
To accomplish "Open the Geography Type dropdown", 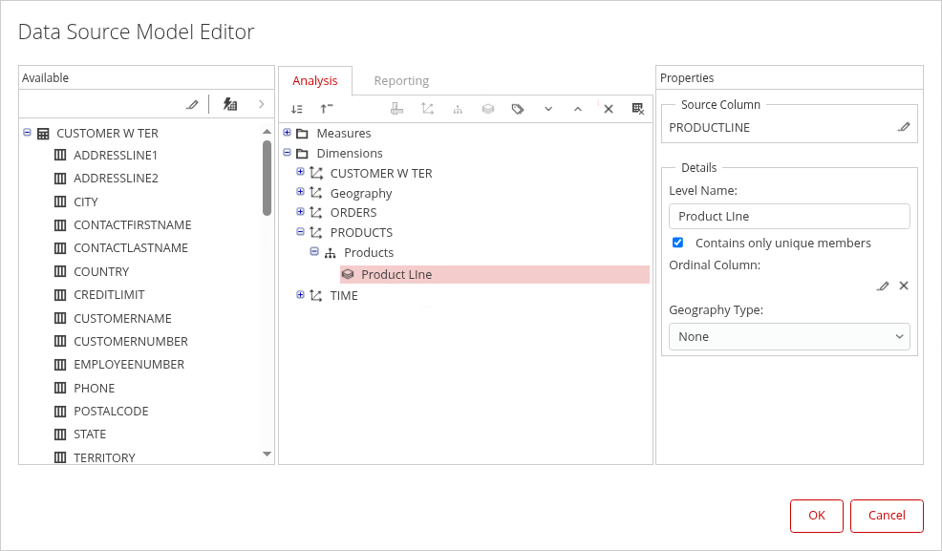I will coord(789,336).
